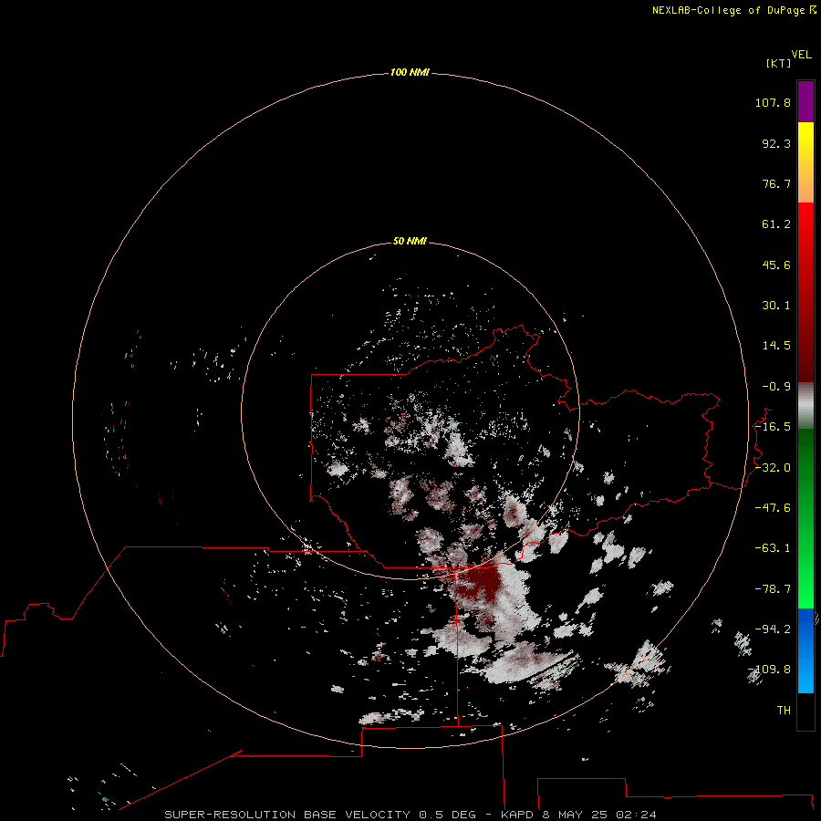The image size is (821, 821).
Task: Click the 50 NMI range ring label
Action: tap(410, 241)
